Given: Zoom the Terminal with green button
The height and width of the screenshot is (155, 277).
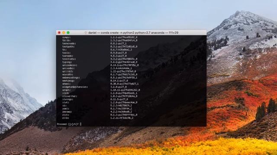Looking at the screenshot, I should pos(68,33).
